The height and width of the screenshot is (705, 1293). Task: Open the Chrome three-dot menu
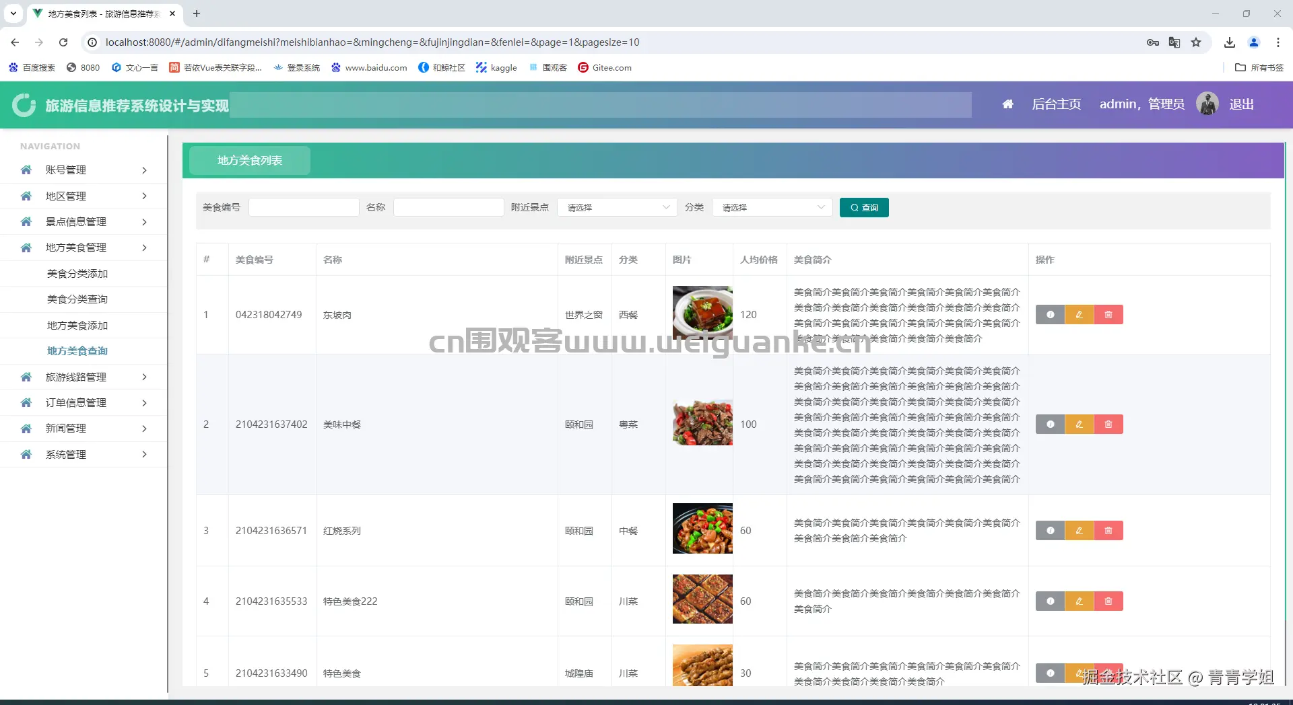(x=1278, y=42)
